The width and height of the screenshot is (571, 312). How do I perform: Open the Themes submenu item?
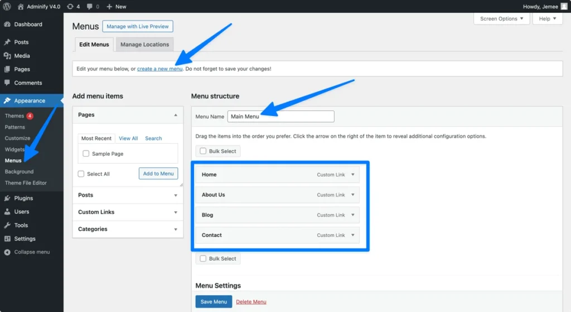[14, 116]
